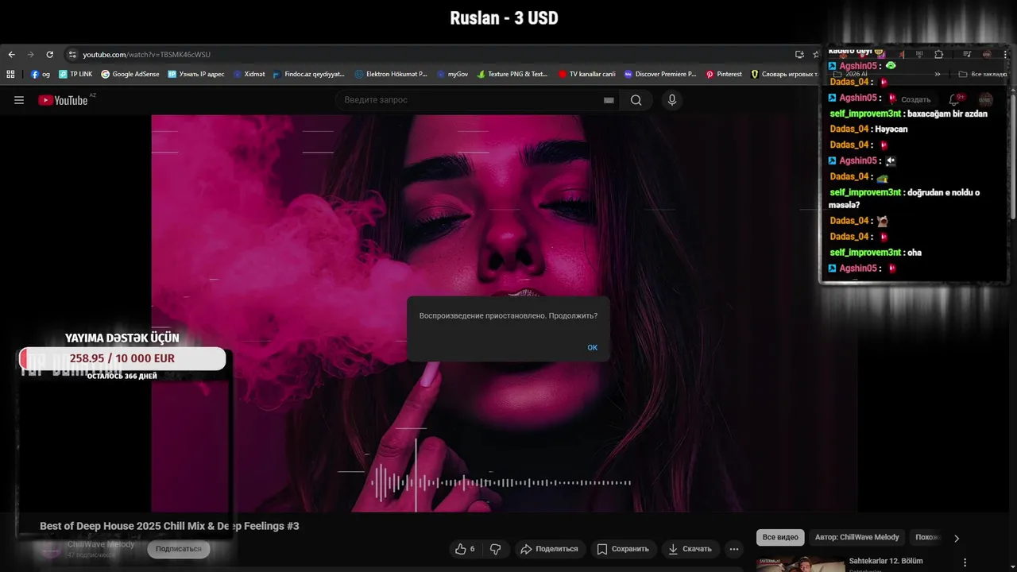Open the Facebook 'og' bookmark
The width and height of the screenshot is (1017, 572).
point(41,74)
